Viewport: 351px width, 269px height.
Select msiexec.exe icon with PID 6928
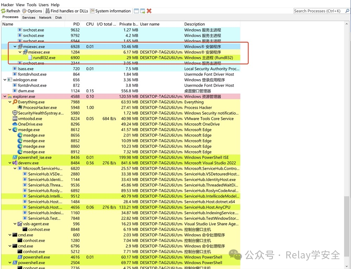coord(20,47)
